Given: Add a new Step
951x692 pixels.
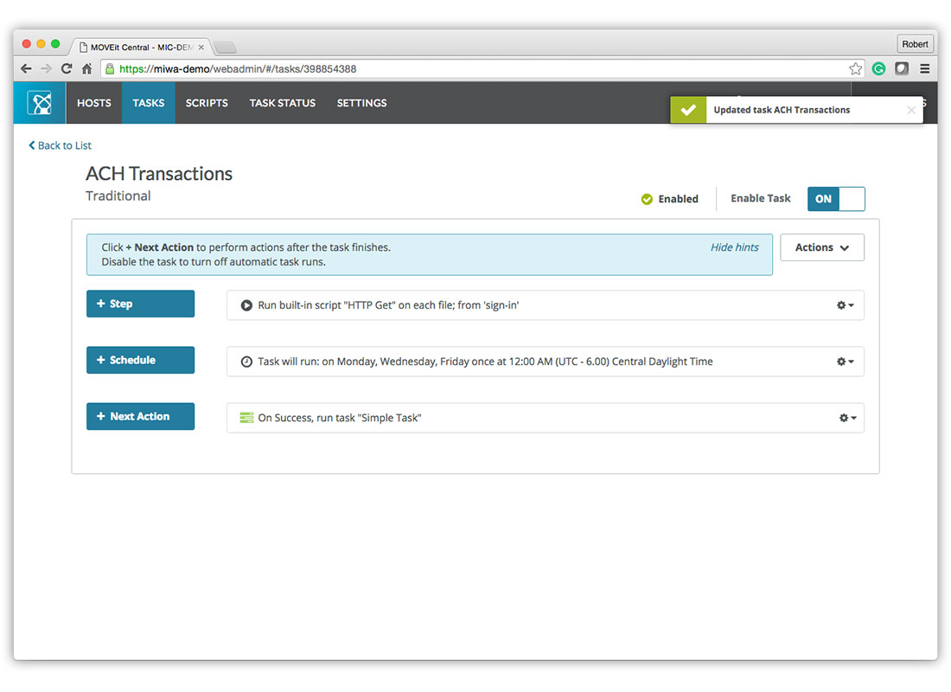Looking at the screenshot, I should click(x=140, y=304).
